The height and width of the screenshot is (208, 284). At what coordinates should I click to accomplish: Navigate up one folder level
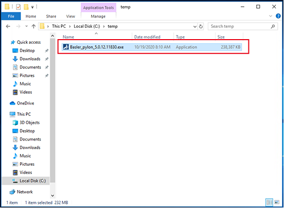click(34, 26)
